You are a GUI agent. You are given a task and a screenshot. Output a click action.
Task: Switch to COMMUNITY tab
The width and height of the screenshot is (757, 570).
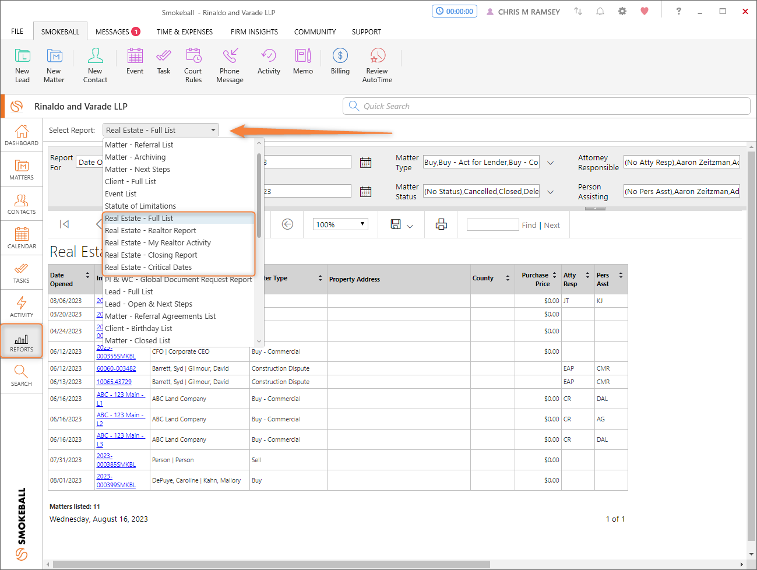(315, 31)
